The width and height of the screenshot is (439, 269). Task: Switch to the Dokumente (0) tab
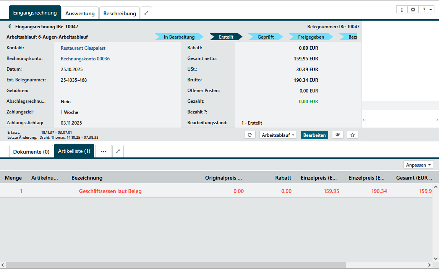click(31, 152)
